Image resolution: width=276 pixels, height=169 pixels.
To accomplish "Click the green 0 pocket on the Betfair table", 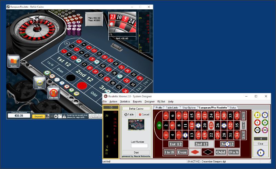I will click(67, 43).
